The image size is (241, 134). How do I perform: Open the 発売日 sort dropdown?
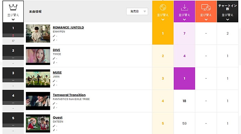click(137, 11)
